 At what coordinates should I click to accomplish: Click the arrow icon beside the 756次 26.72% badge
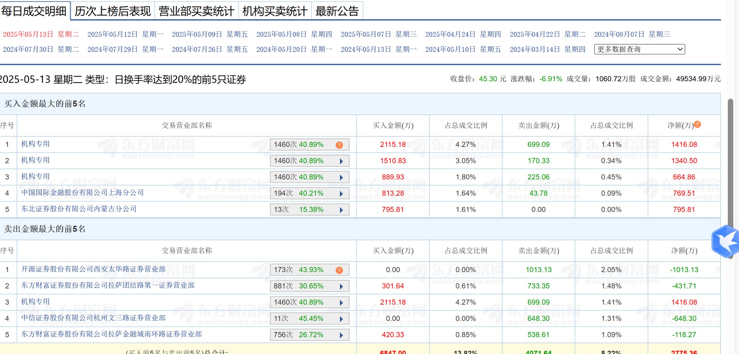tap(342, 335)
